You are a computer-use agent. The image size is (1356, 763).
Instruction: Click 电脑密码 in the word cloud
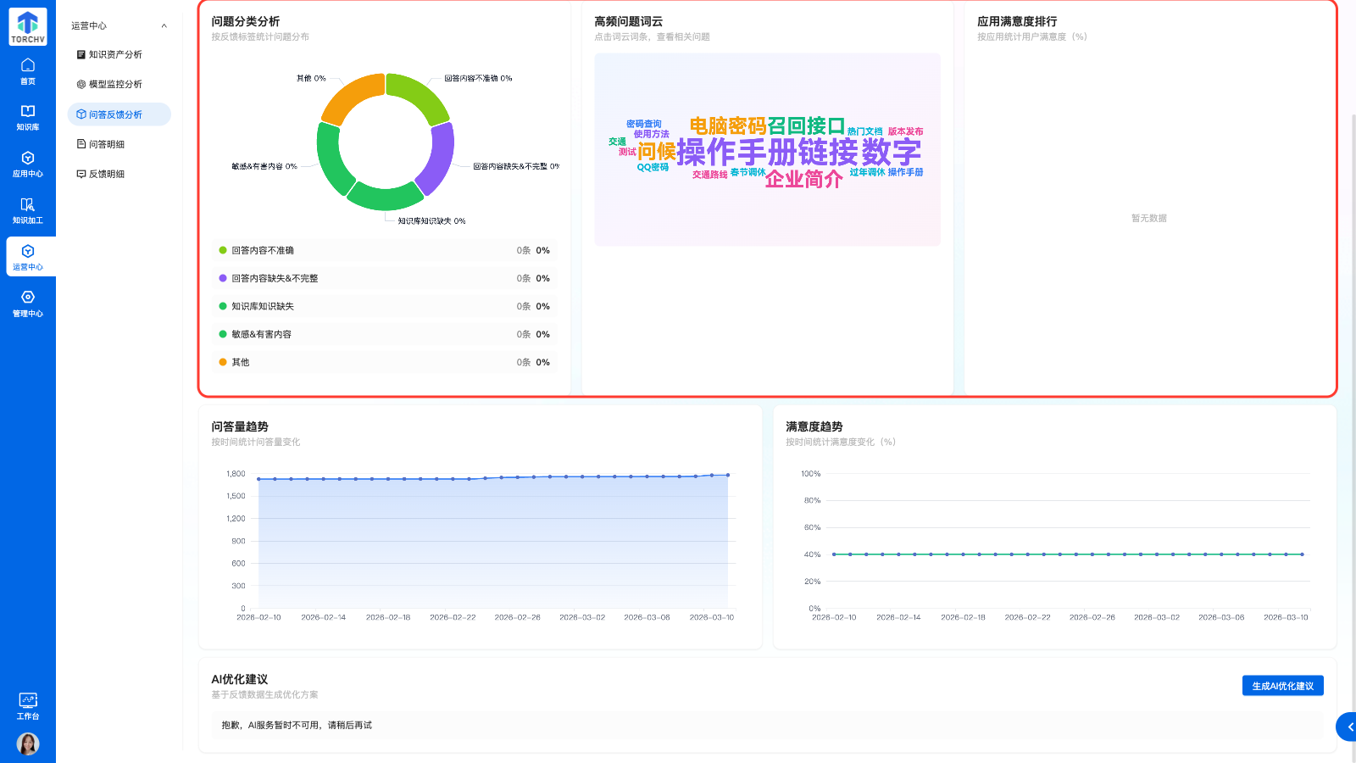[727, 126]
